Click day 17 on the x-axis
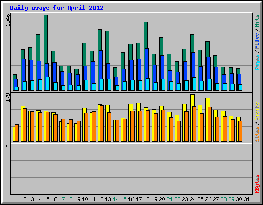263x205 pixels. click(139, 199)
